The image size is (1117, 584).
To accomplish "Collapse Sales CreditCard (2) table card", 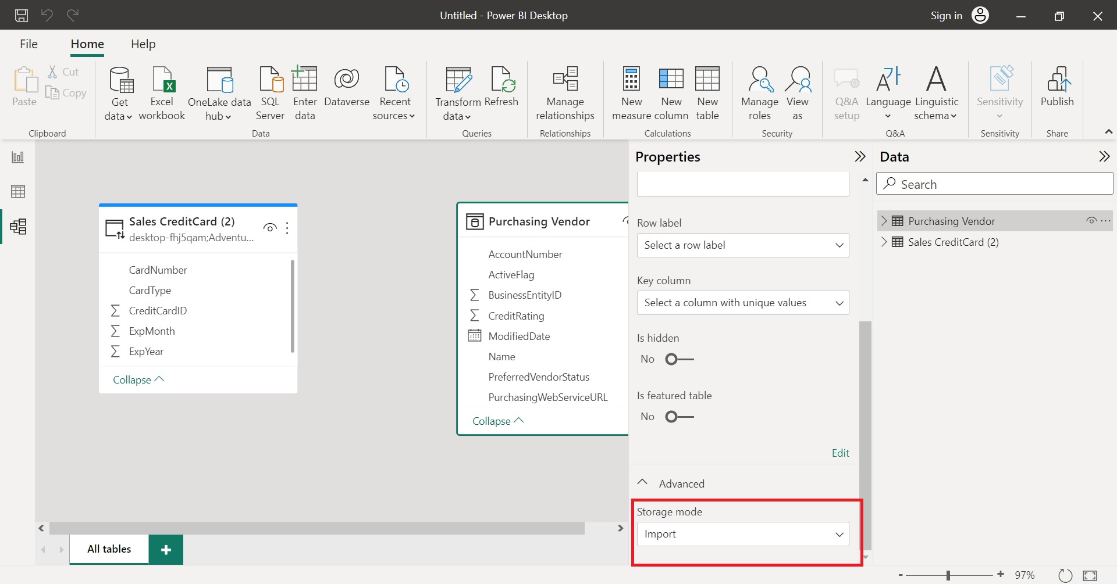I will coord(138,379).
